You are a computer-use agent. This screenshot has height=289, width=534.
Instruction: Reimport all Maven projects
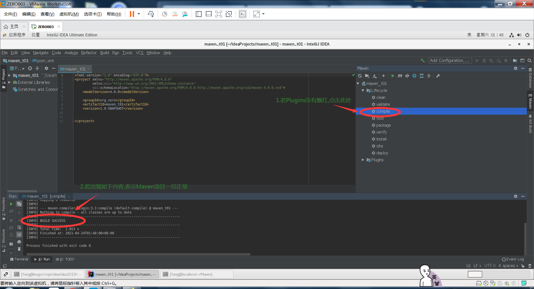[x=360, y=76]
